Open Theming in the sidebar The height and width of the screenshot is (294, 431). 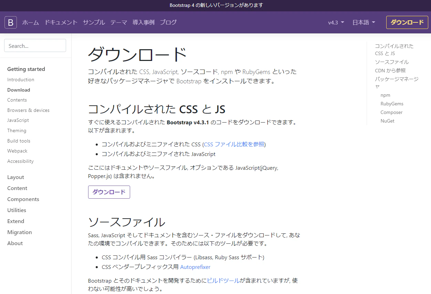17,130
